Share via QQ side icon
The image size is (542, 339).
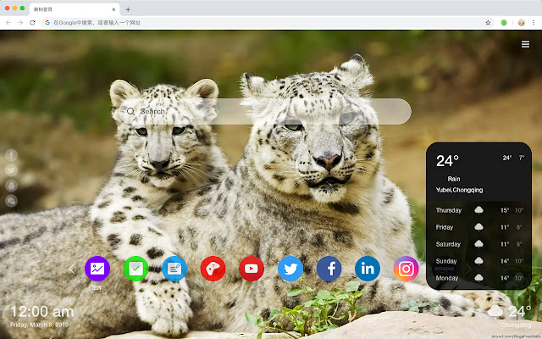point(11,186)
